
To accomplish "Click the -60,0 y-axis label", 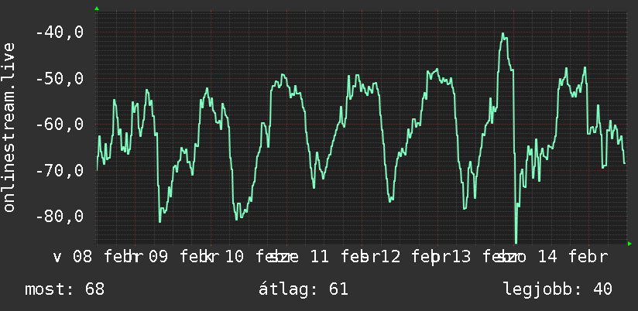I will click(60, 124).
